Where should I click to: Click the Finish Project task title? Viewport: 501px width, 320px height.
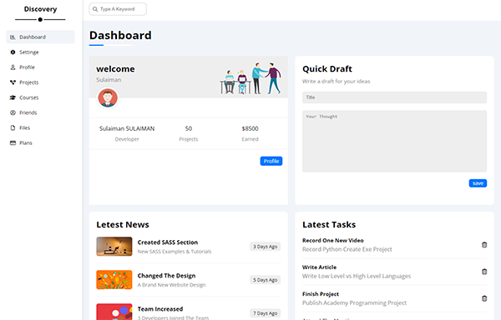321,294
